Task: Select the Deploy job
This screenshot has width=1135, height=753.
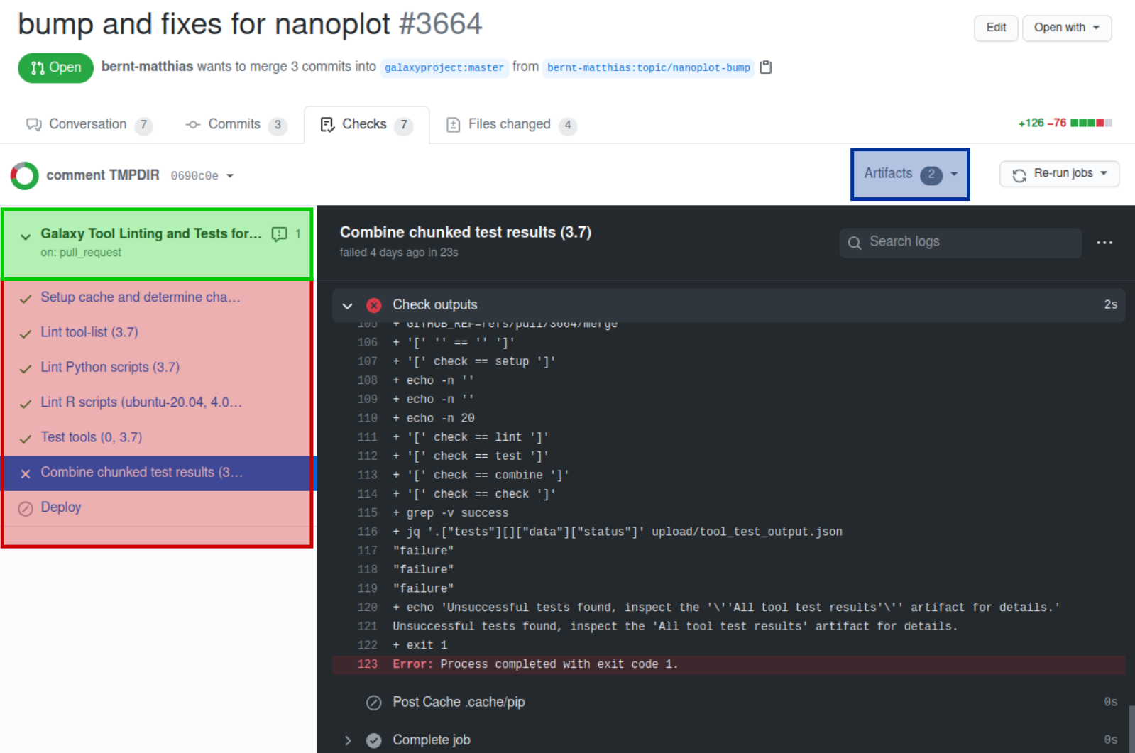Action: point(158,507)
